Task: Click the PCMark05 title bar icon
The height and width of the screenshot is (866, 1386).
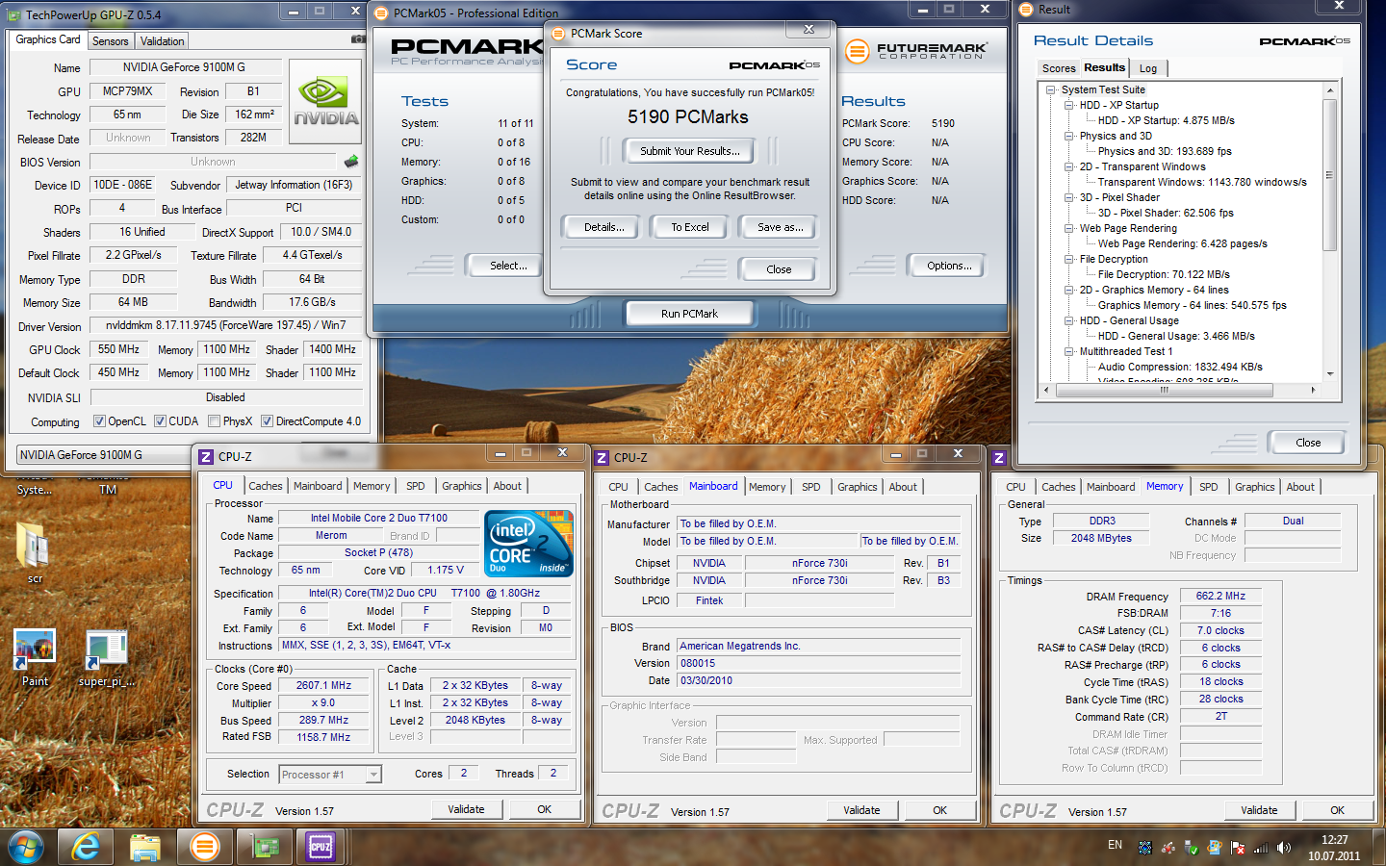Action: (381, 13)
